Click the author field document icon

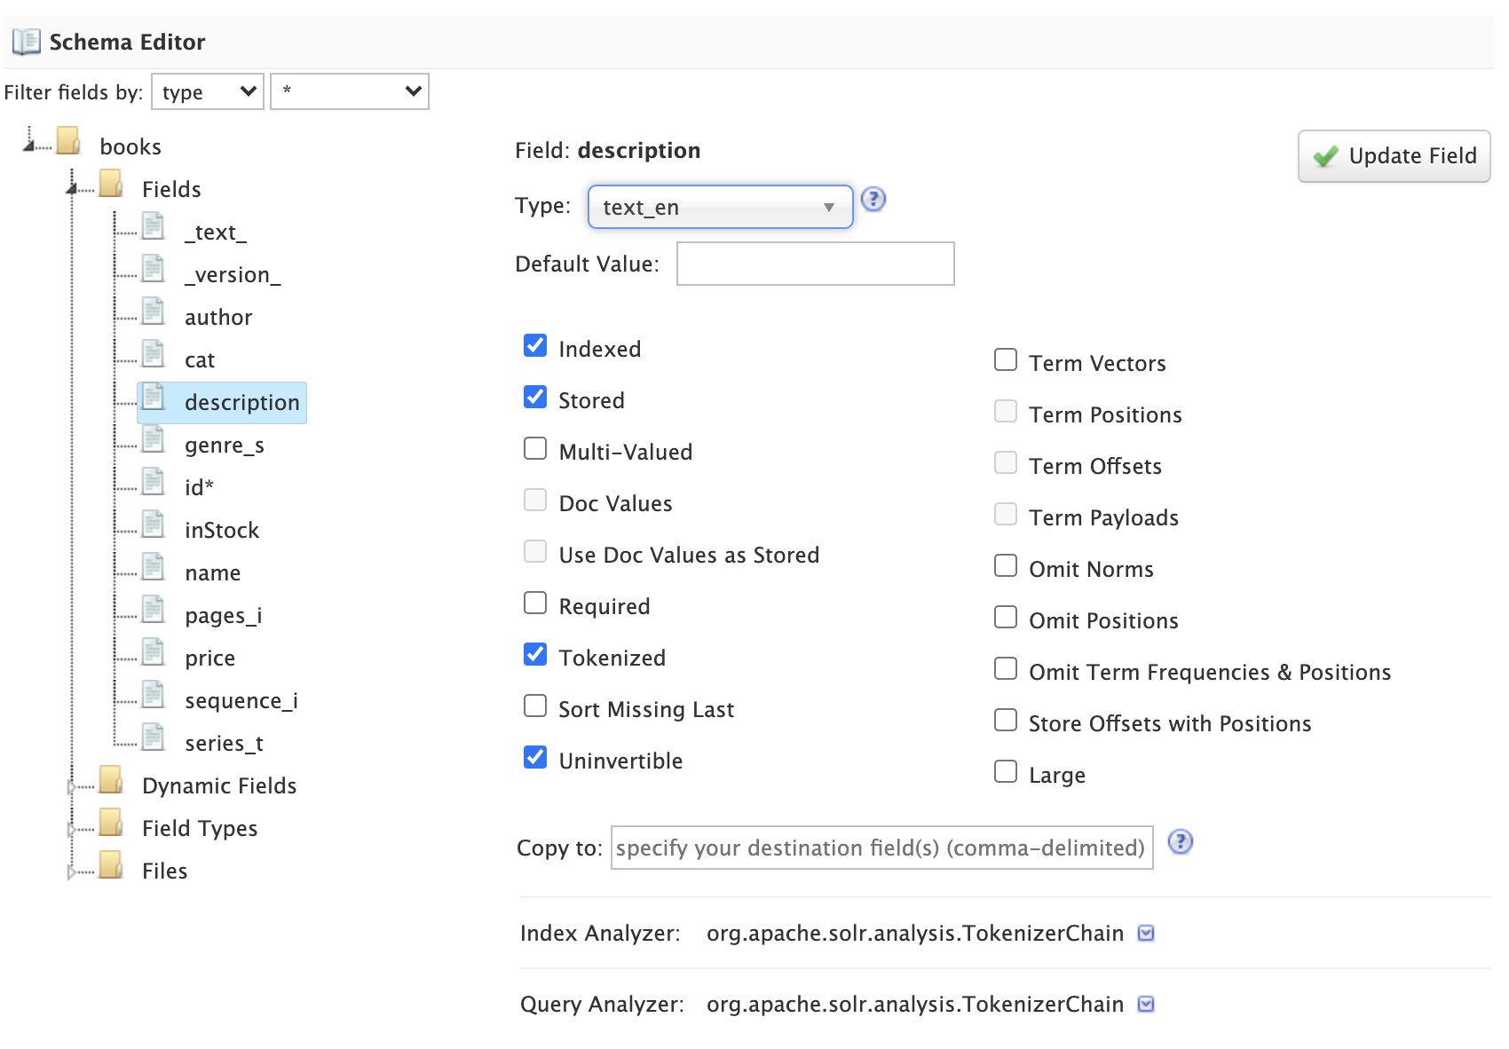tap(154, 312)
